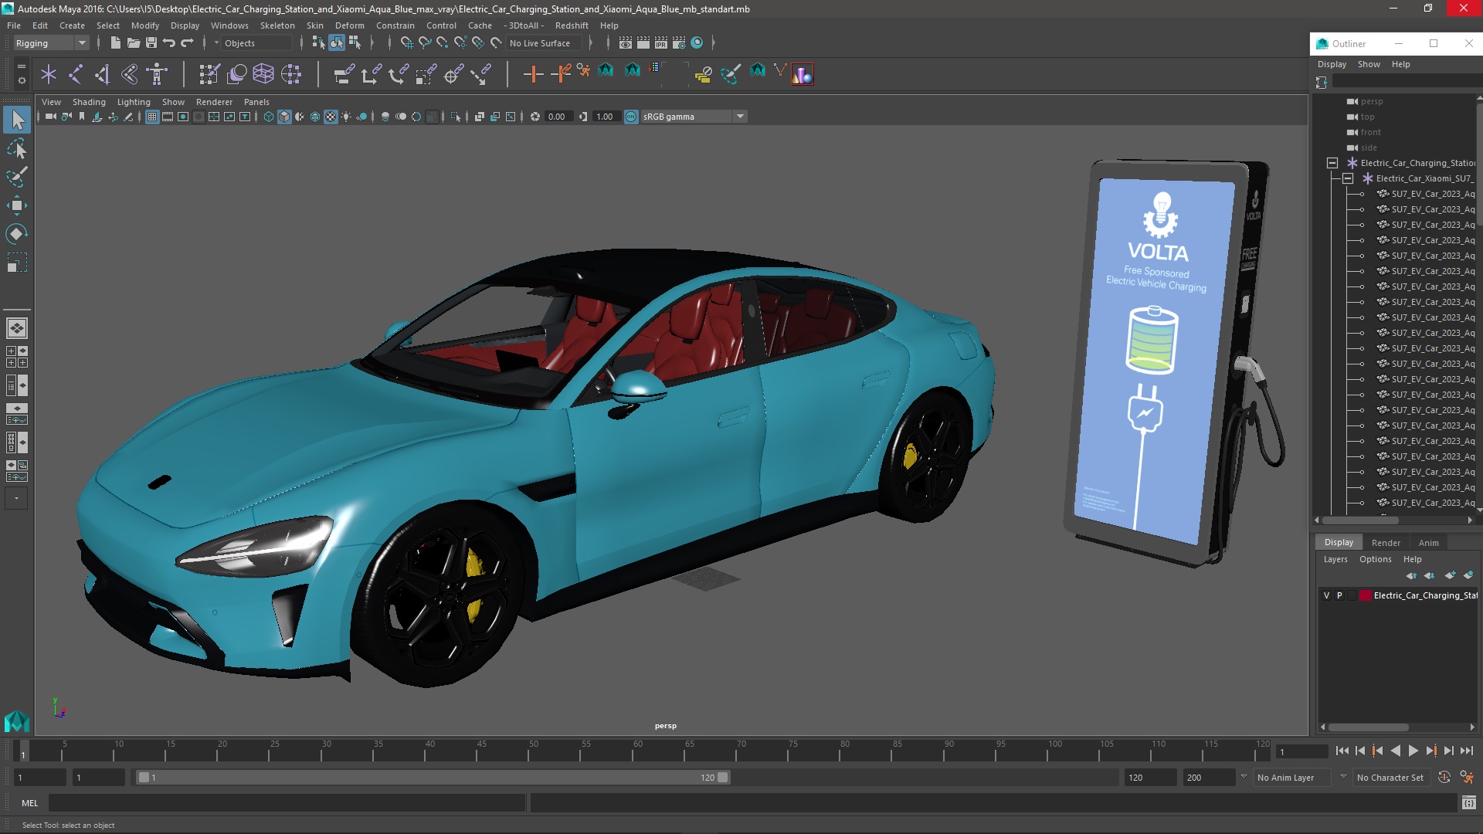Choose the Paint Selection tool
1483x834 pixels.
(17, 177)
